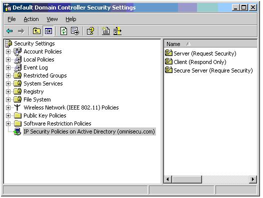Click Secure Server (Require Security) policy icon

point(168,70)
